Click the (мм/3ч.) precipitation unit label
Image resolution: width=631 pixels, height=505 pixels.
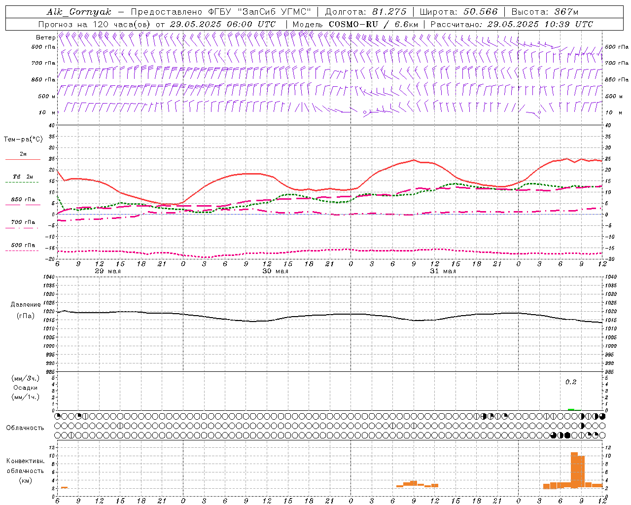pyautogui.click(x=25, y=378)
